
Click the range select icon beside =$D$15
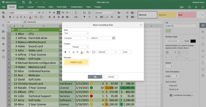[114, 38]
